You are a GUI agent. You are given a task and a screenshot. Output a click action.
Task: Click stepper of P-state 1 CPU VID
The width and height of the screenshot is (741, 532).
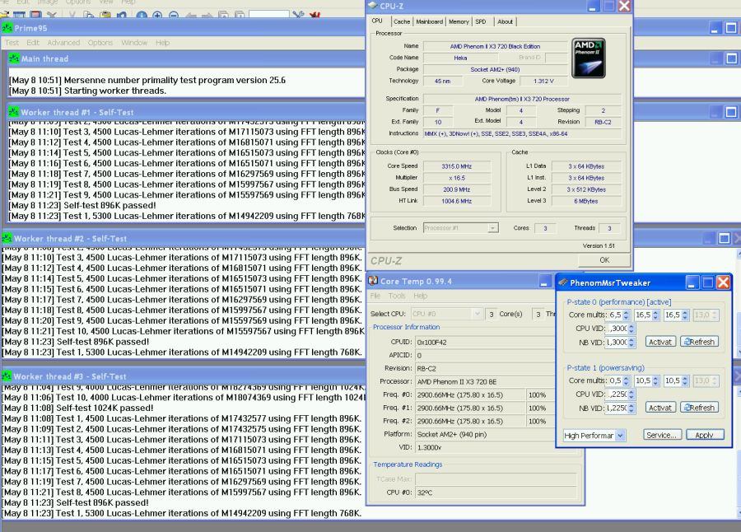631,394
